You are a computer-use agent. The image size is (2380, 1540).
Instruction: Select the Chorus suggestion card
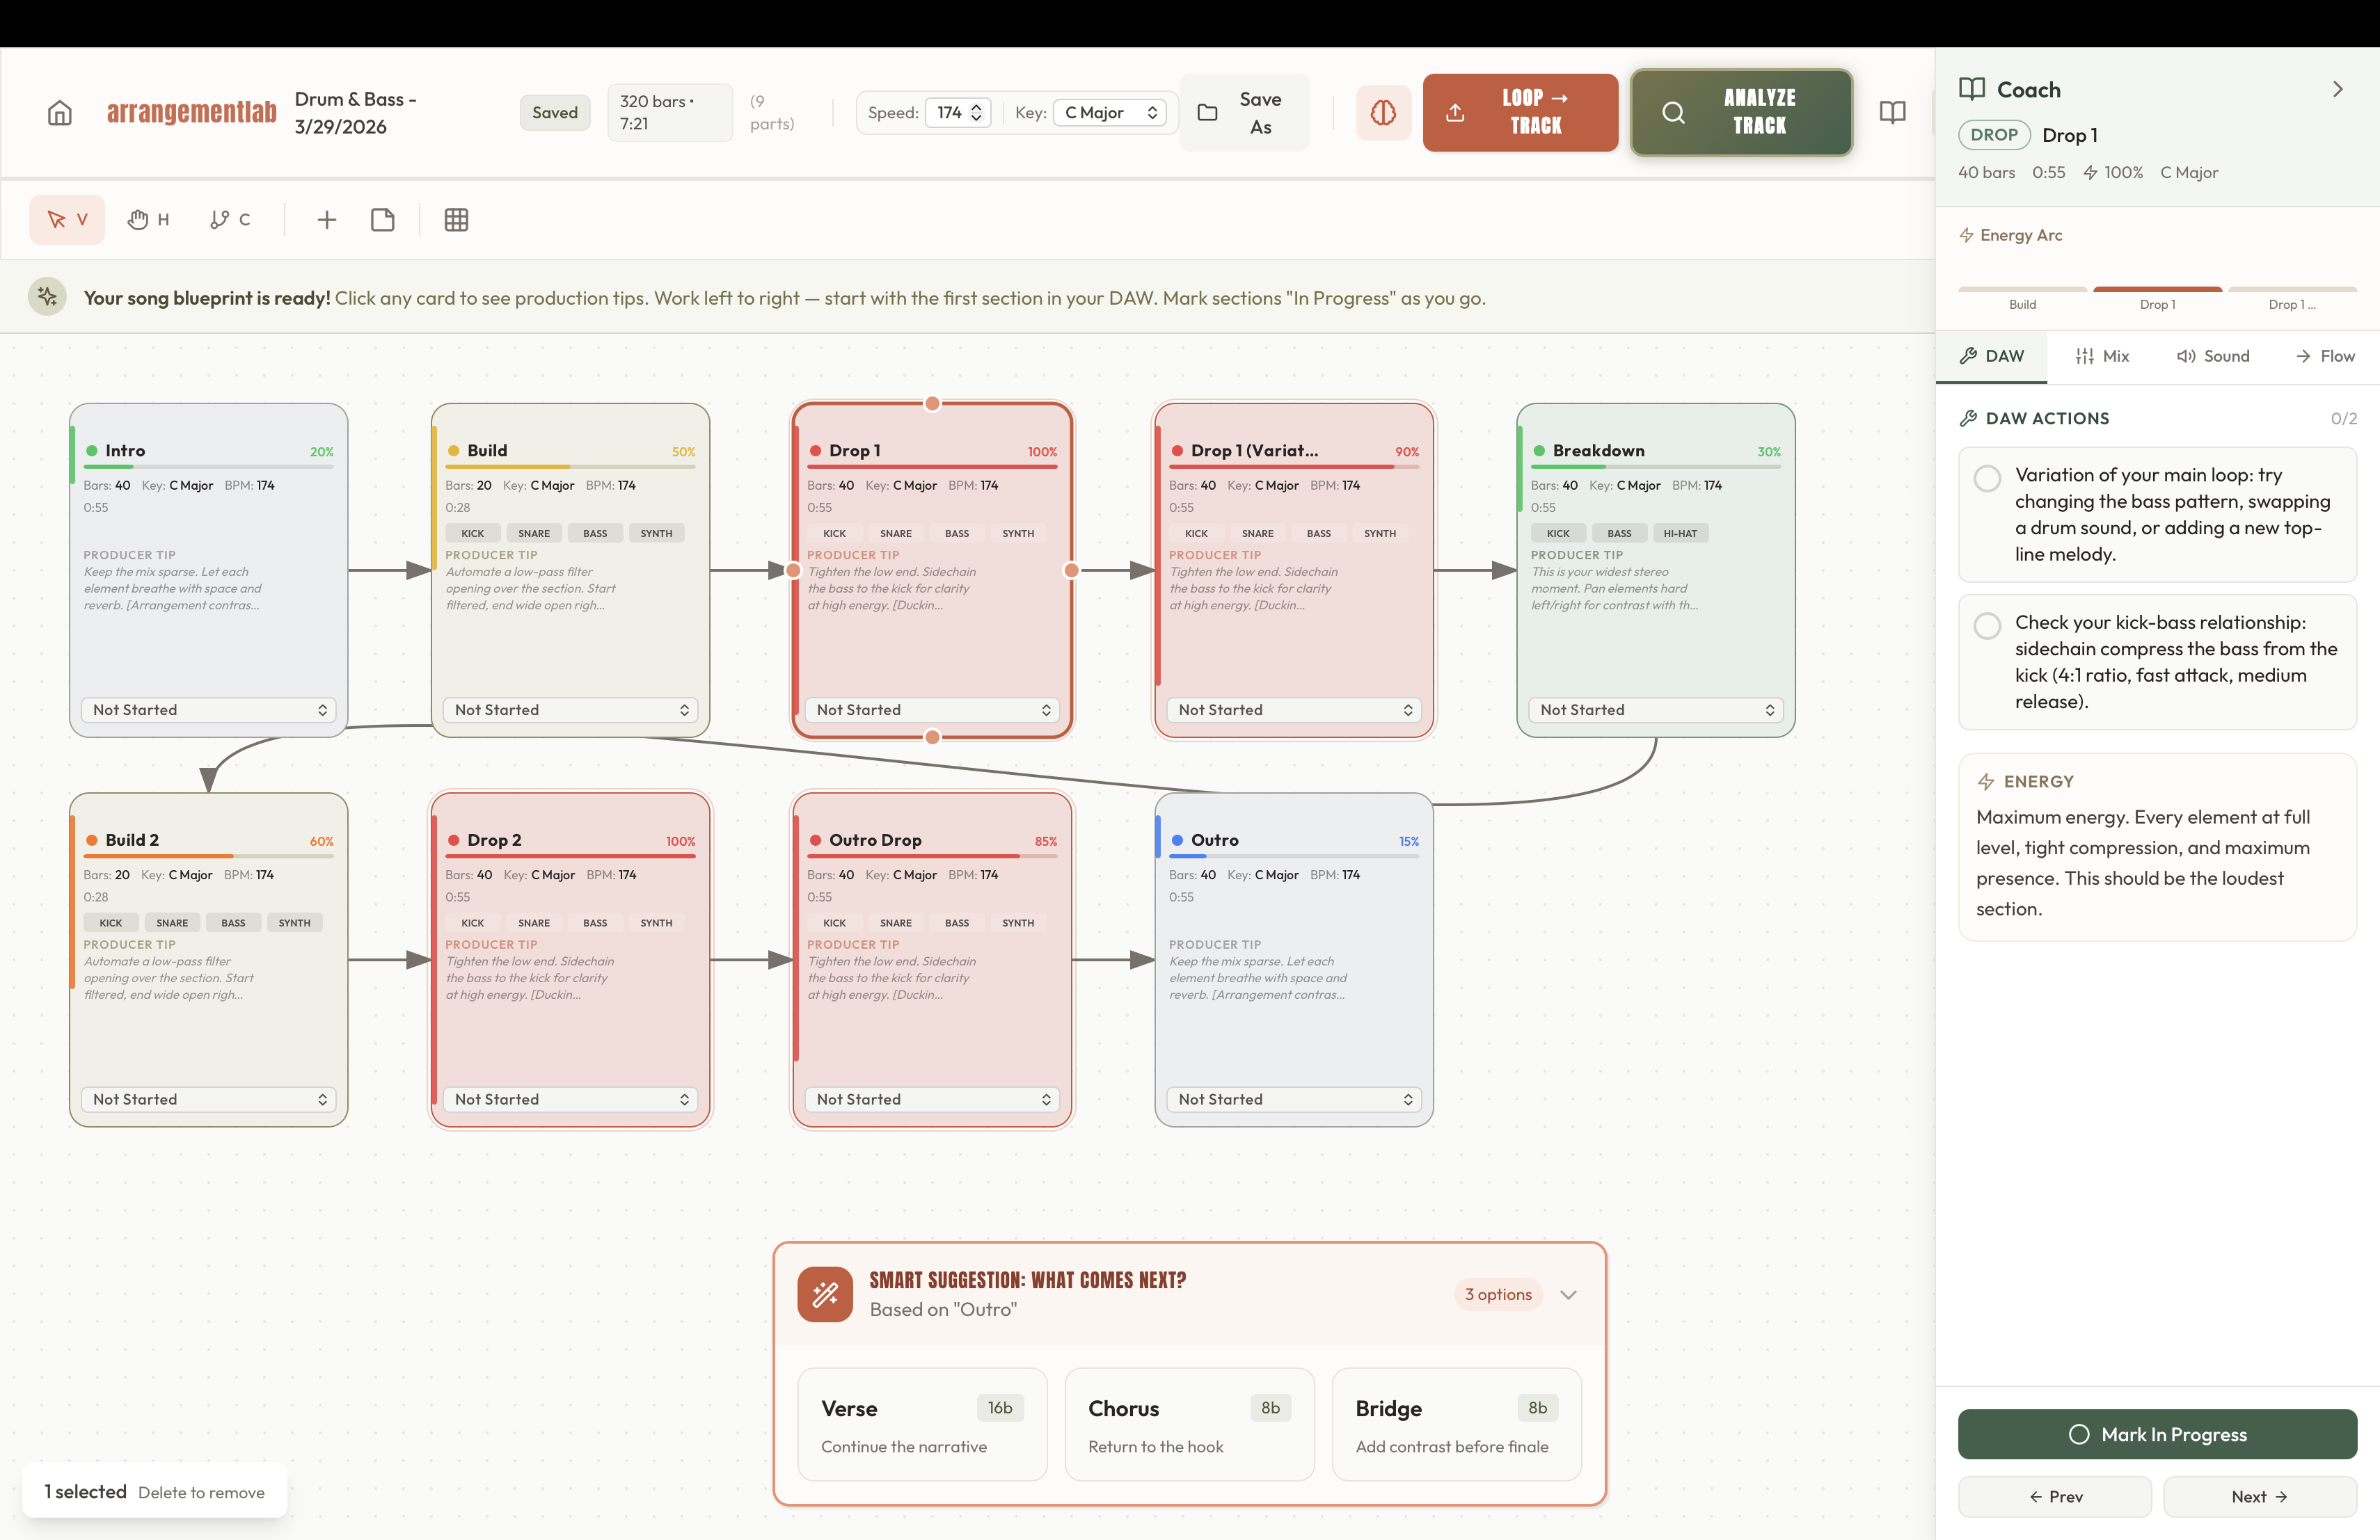coord(1189,1424)
